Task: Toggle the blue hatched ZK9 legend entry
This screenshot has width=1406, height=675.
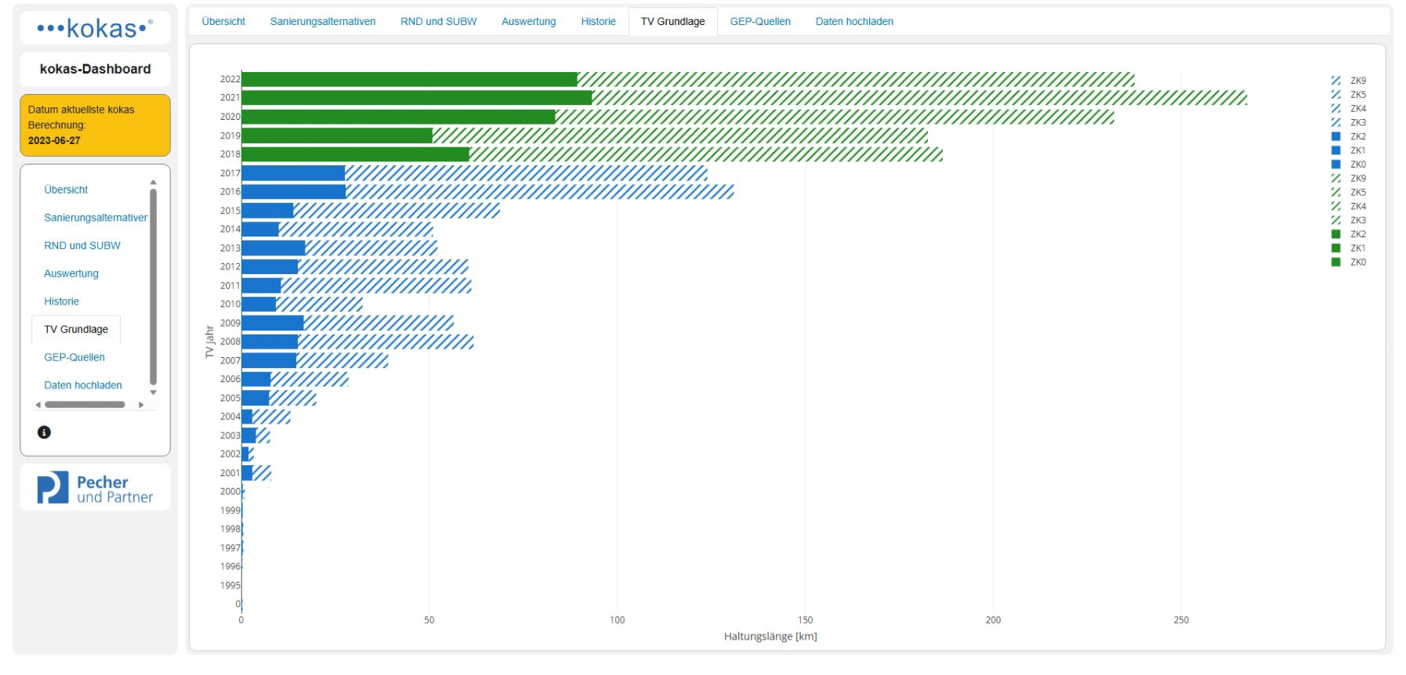Action: (x=1348, y=81)
